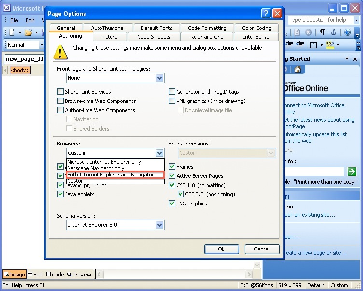Choose Both Internet Explorer and Navigator option

(x=110, y=175)
